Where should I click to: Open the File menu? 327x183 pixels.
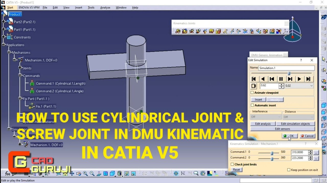[x=45, y=8]
